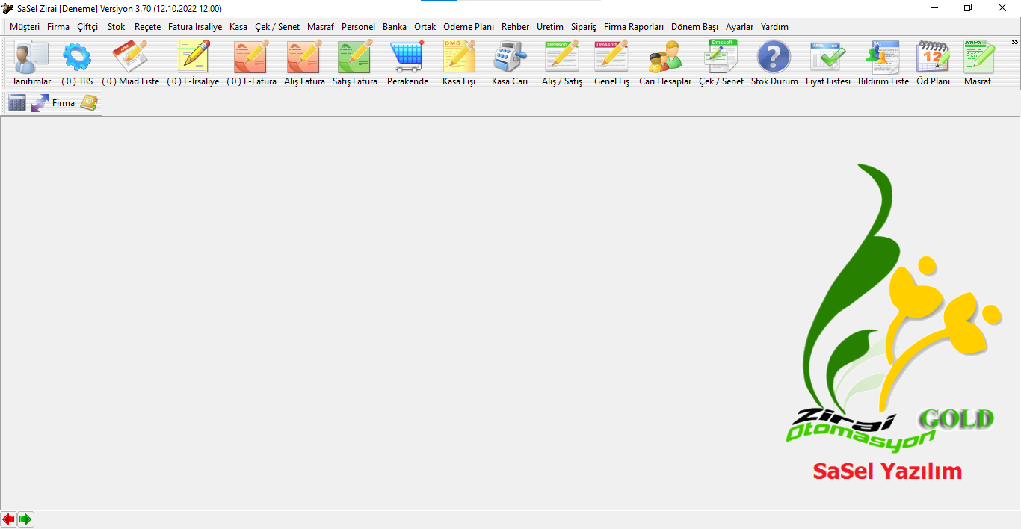Image resolution: width=1021 pixels, height=529 pixels.
Task: Expand the toolbar overflow chevron
Action: [x=1015, y=43]
